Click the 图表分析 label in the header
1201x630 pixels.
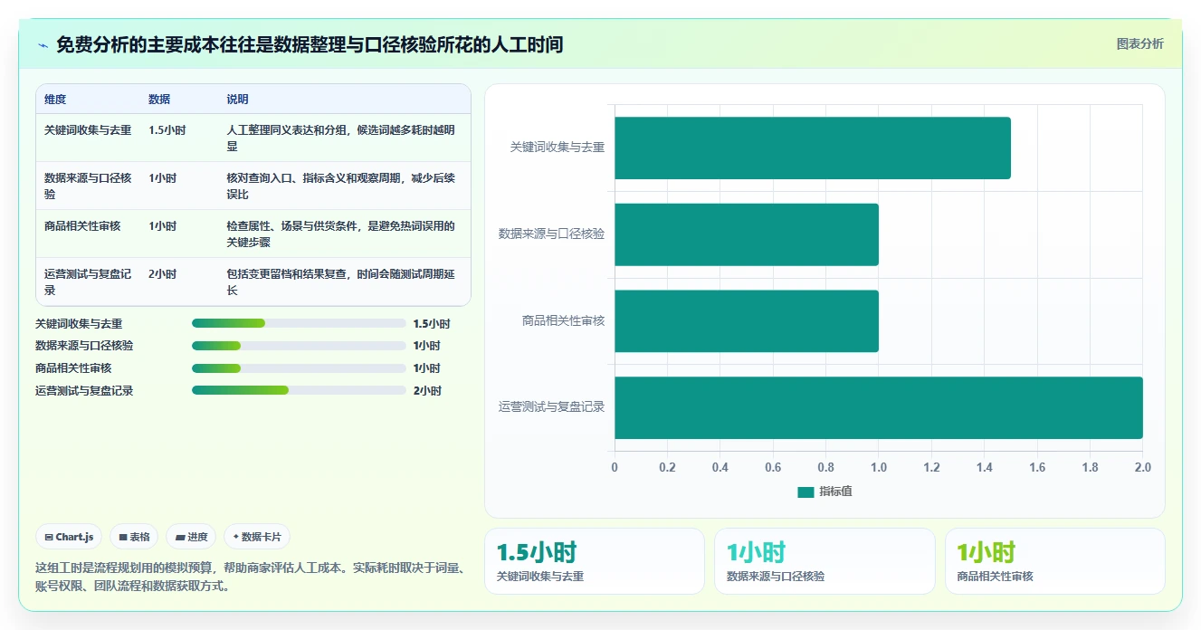click(x=1139, y=44)
